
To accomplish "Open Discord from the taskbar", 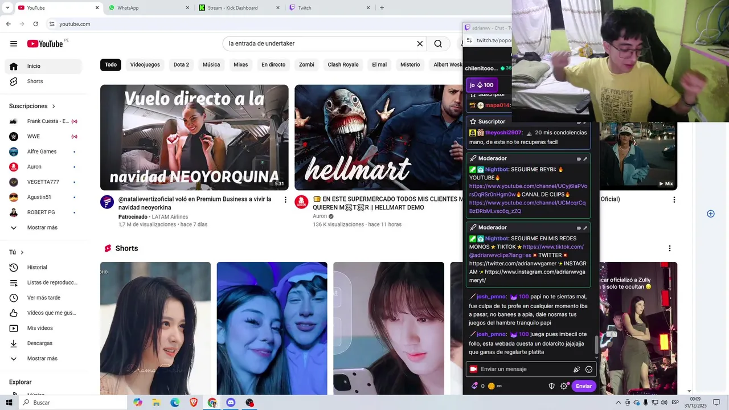I will 231,403.
